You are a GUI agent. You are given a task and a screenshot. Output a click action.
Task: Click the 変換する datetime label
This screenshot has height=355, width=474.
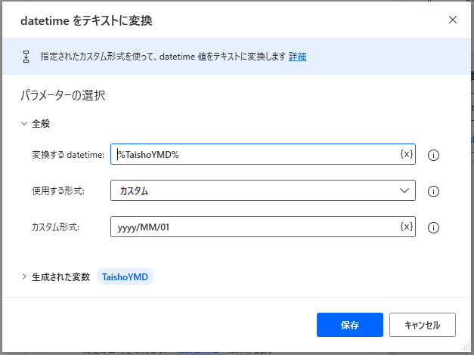(x=68, y=155)
